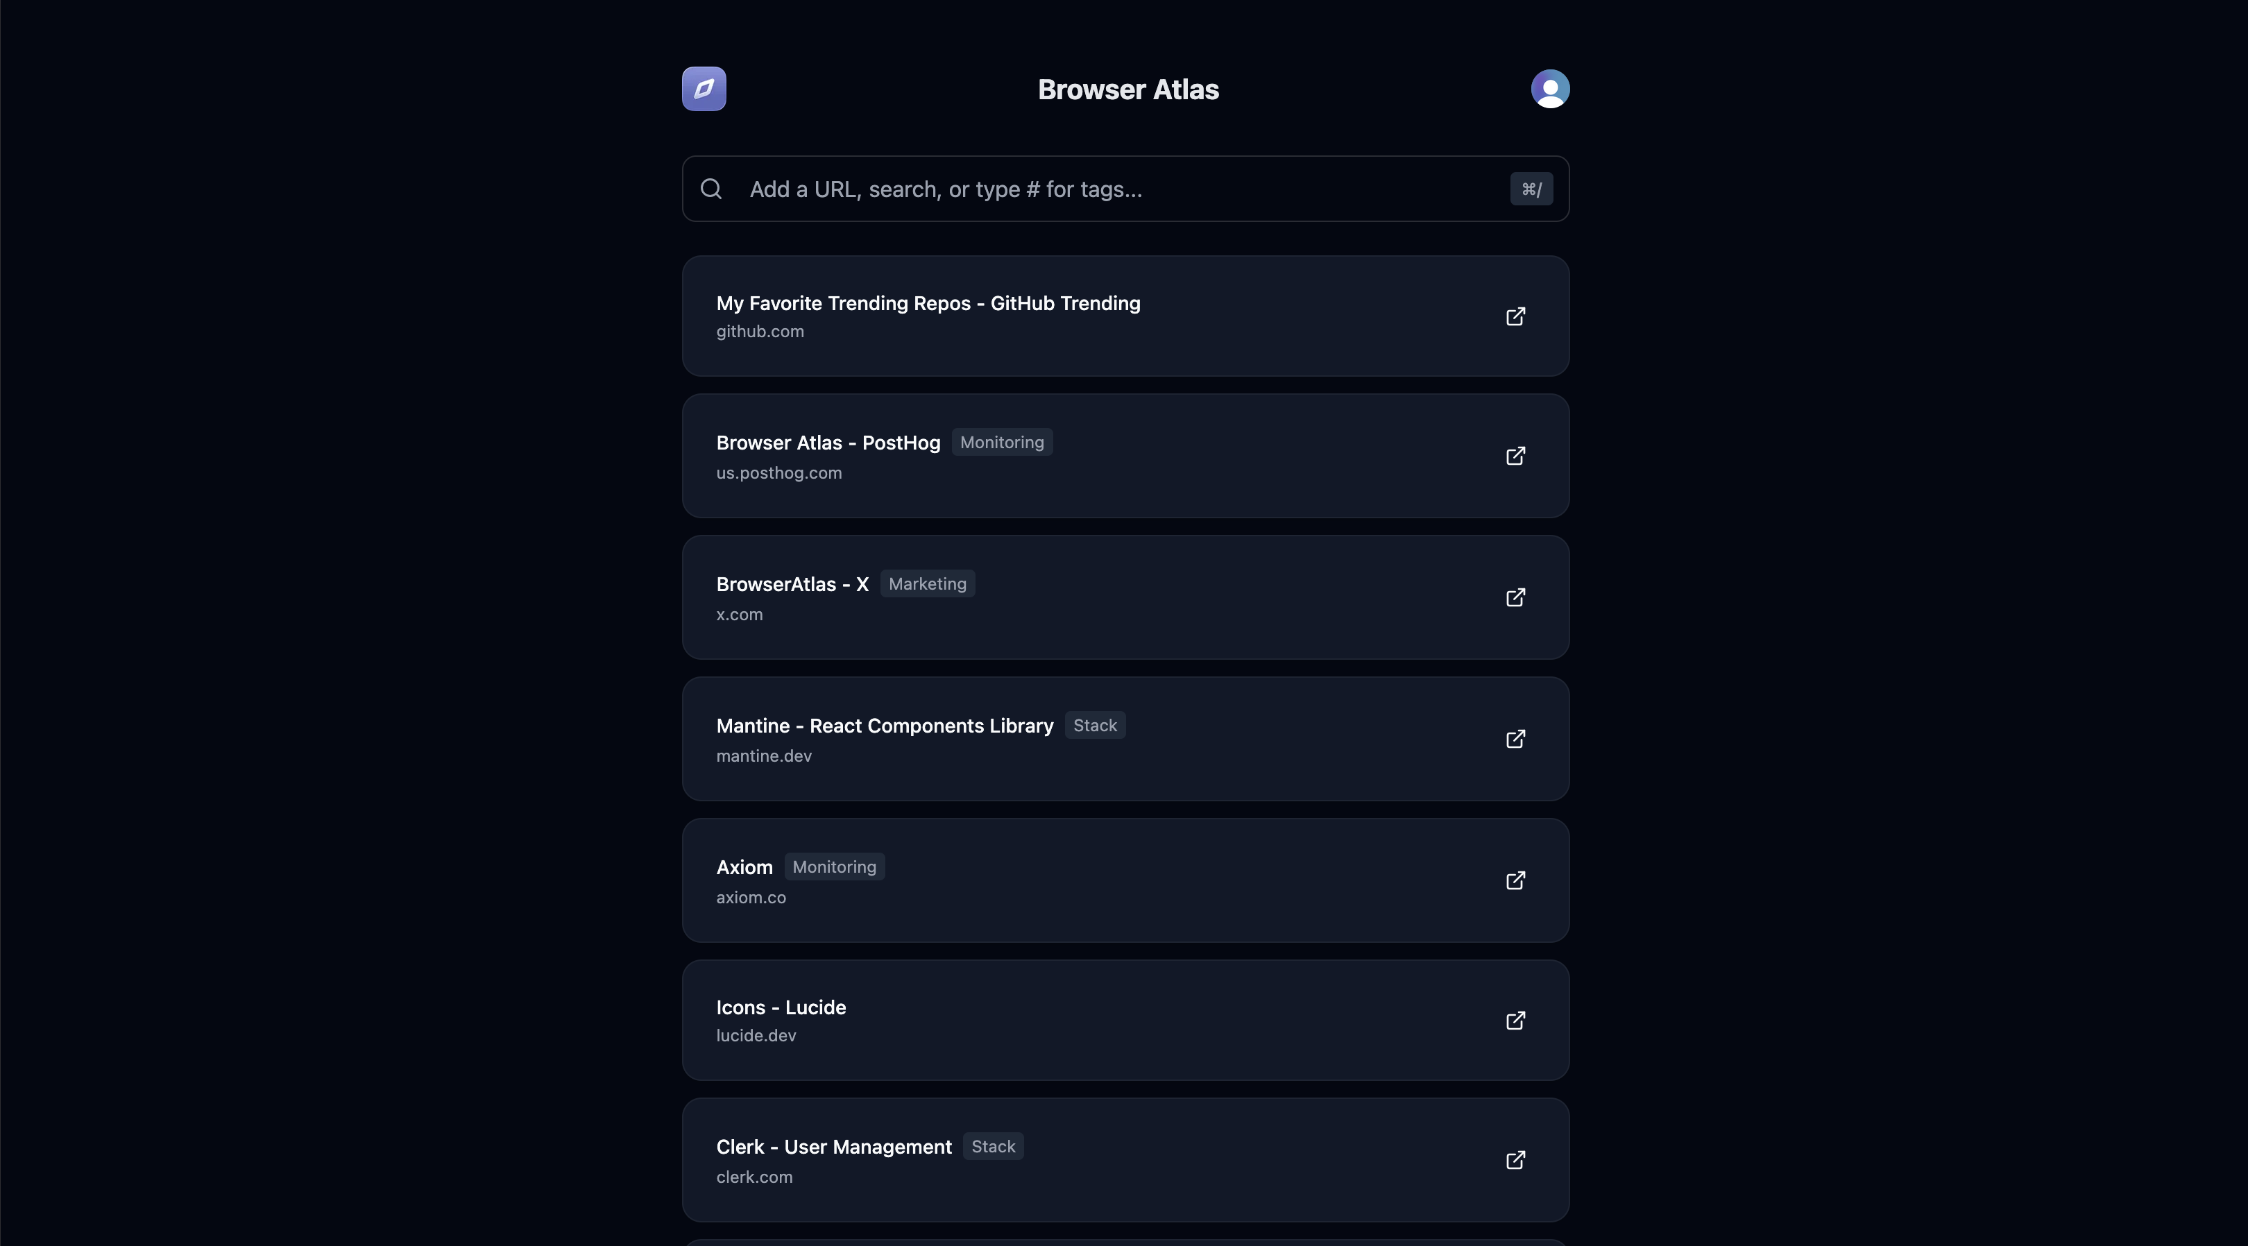This screenshot has width=2248, height=1246.
Task: Open the GitHub Trending bookmark via external link icon
Action: (x=1515, y=317)
